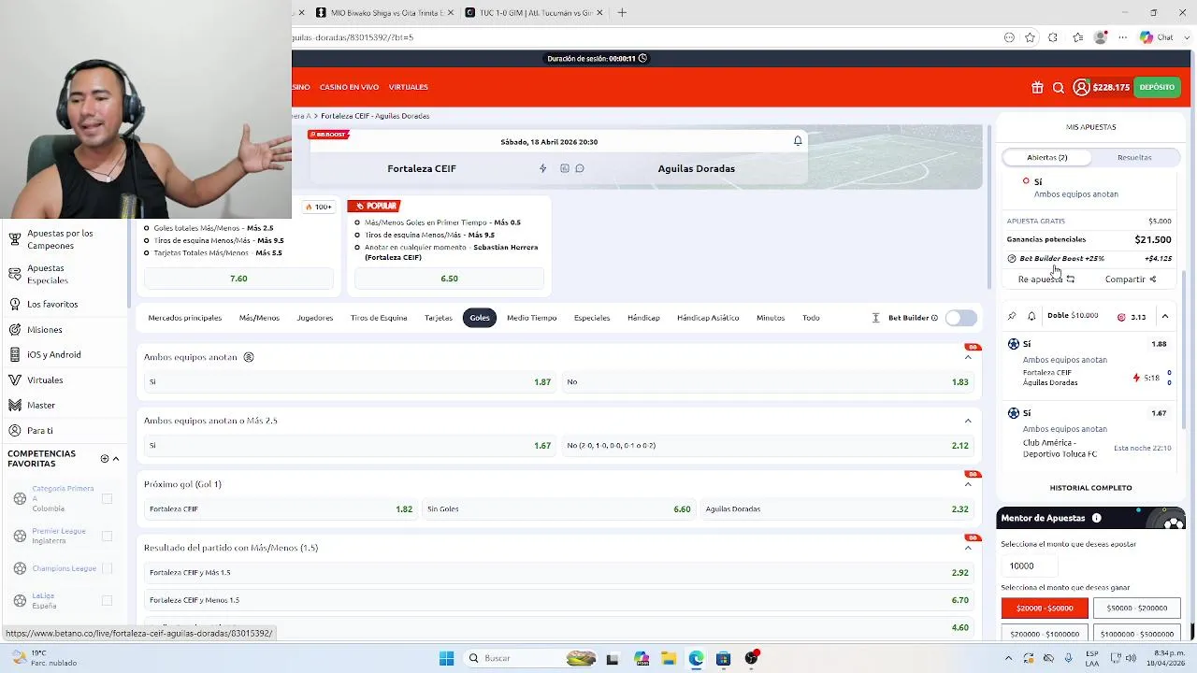Click the lightning live icon between teams
The height and width of the screenshot is (673, 1197).
pyautogui.click(x=542, y=168)
